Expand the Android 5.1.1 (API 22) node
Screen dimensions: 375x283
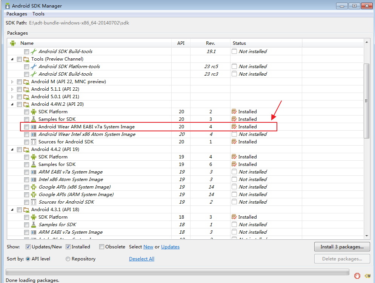coord(12,89)
